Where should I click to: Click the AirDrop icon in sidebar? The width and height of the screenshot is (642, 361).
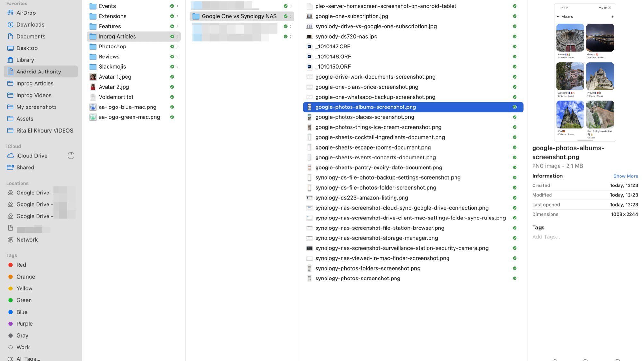tap(10, 13)
